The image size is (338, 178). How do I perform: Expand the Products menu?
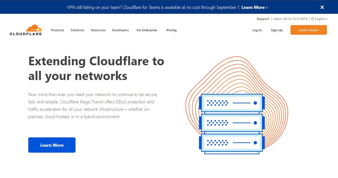(x=57, y=30)
